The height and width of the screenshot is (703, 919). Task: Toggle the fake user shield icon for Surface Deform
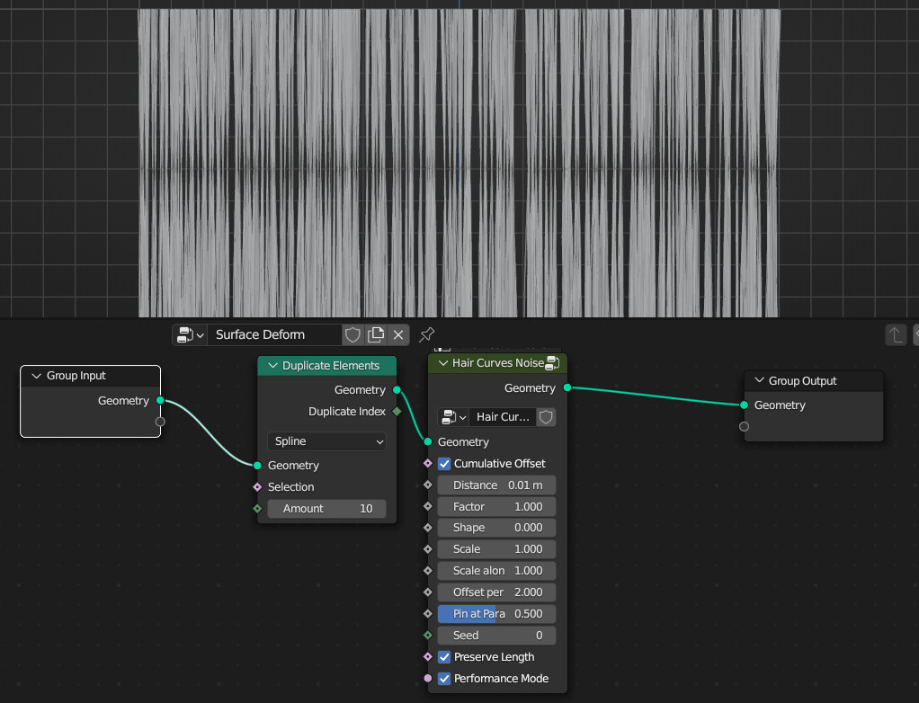pos(352,334)
